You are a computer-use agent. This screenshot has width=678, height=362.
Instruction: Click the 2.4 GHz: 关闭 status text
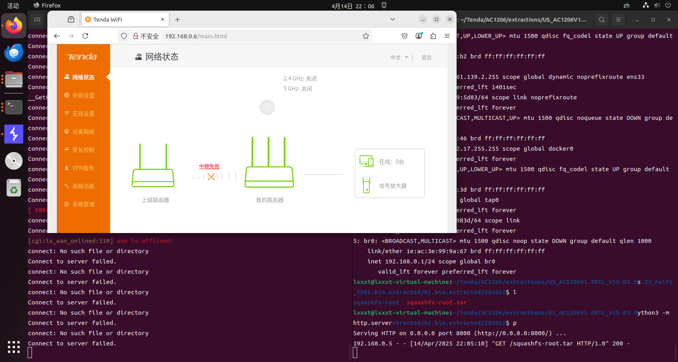(x=300, y=78)
